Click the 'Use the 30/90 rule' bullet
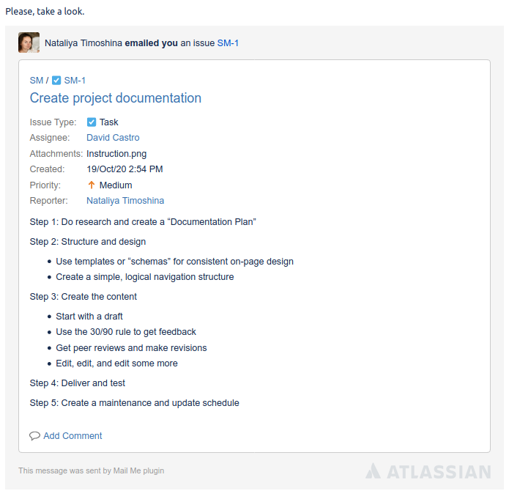Screen dimensions: 509x491 pyautogui.click(x=126, y=332)
